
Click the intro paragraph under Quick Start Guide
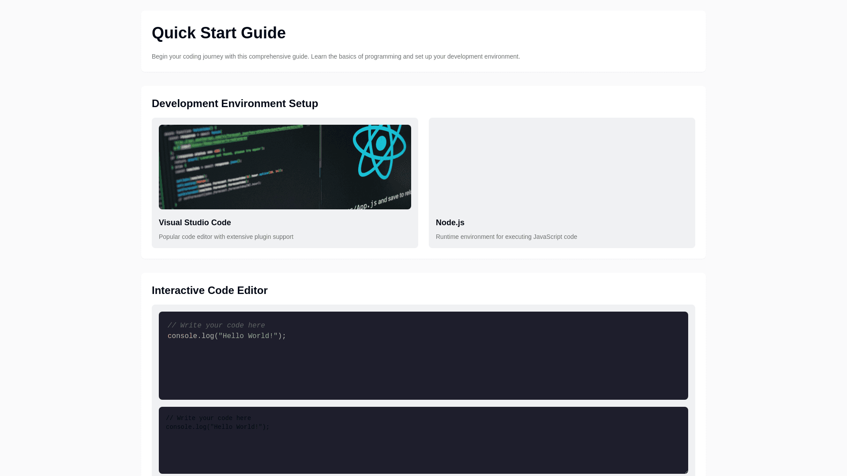coord(335,56)
